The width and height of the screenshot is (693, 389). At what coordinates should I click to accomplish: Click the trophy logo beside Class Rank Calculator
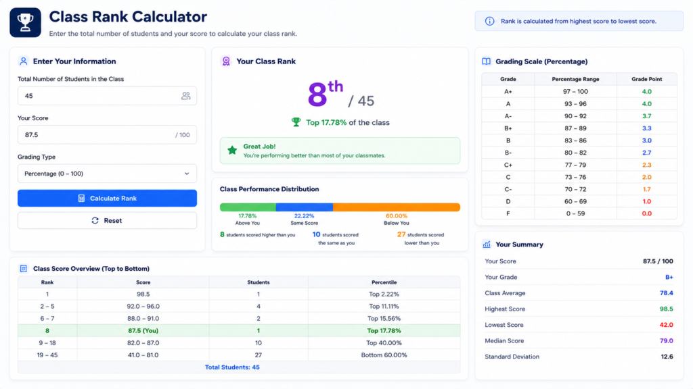[25, 22]
